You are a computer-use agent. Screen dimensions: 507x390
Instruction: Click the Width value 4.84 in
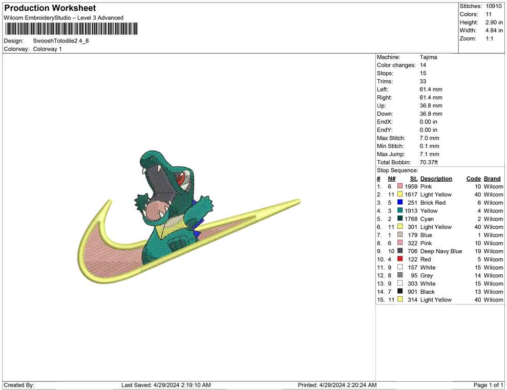pyautogui.click(x=494, y=30)
